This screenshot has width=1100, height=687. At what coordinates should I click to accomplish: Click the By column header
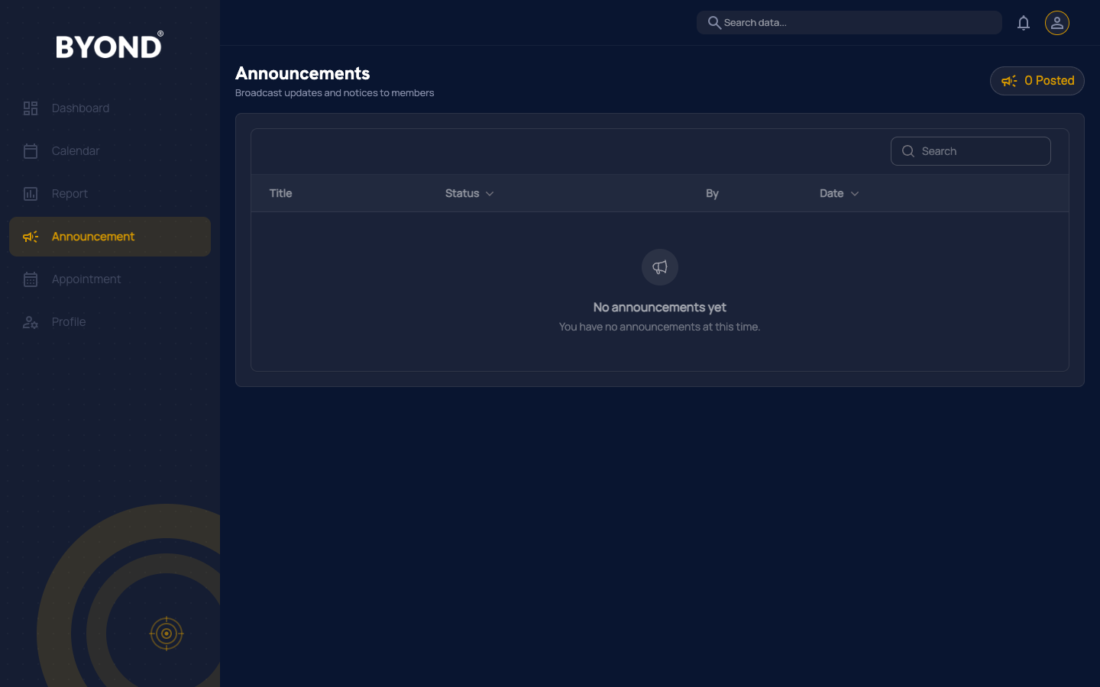coord(712,194)
